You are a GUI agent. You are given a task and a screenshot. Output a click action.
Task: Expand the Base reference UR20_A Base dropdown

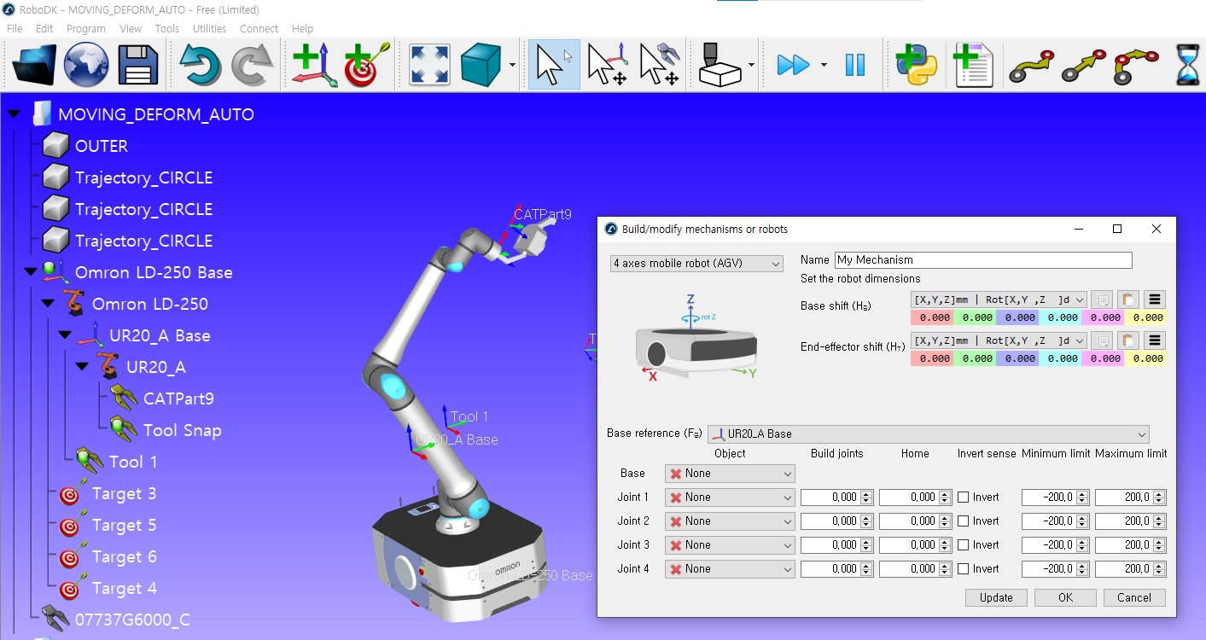pos(928,434)
